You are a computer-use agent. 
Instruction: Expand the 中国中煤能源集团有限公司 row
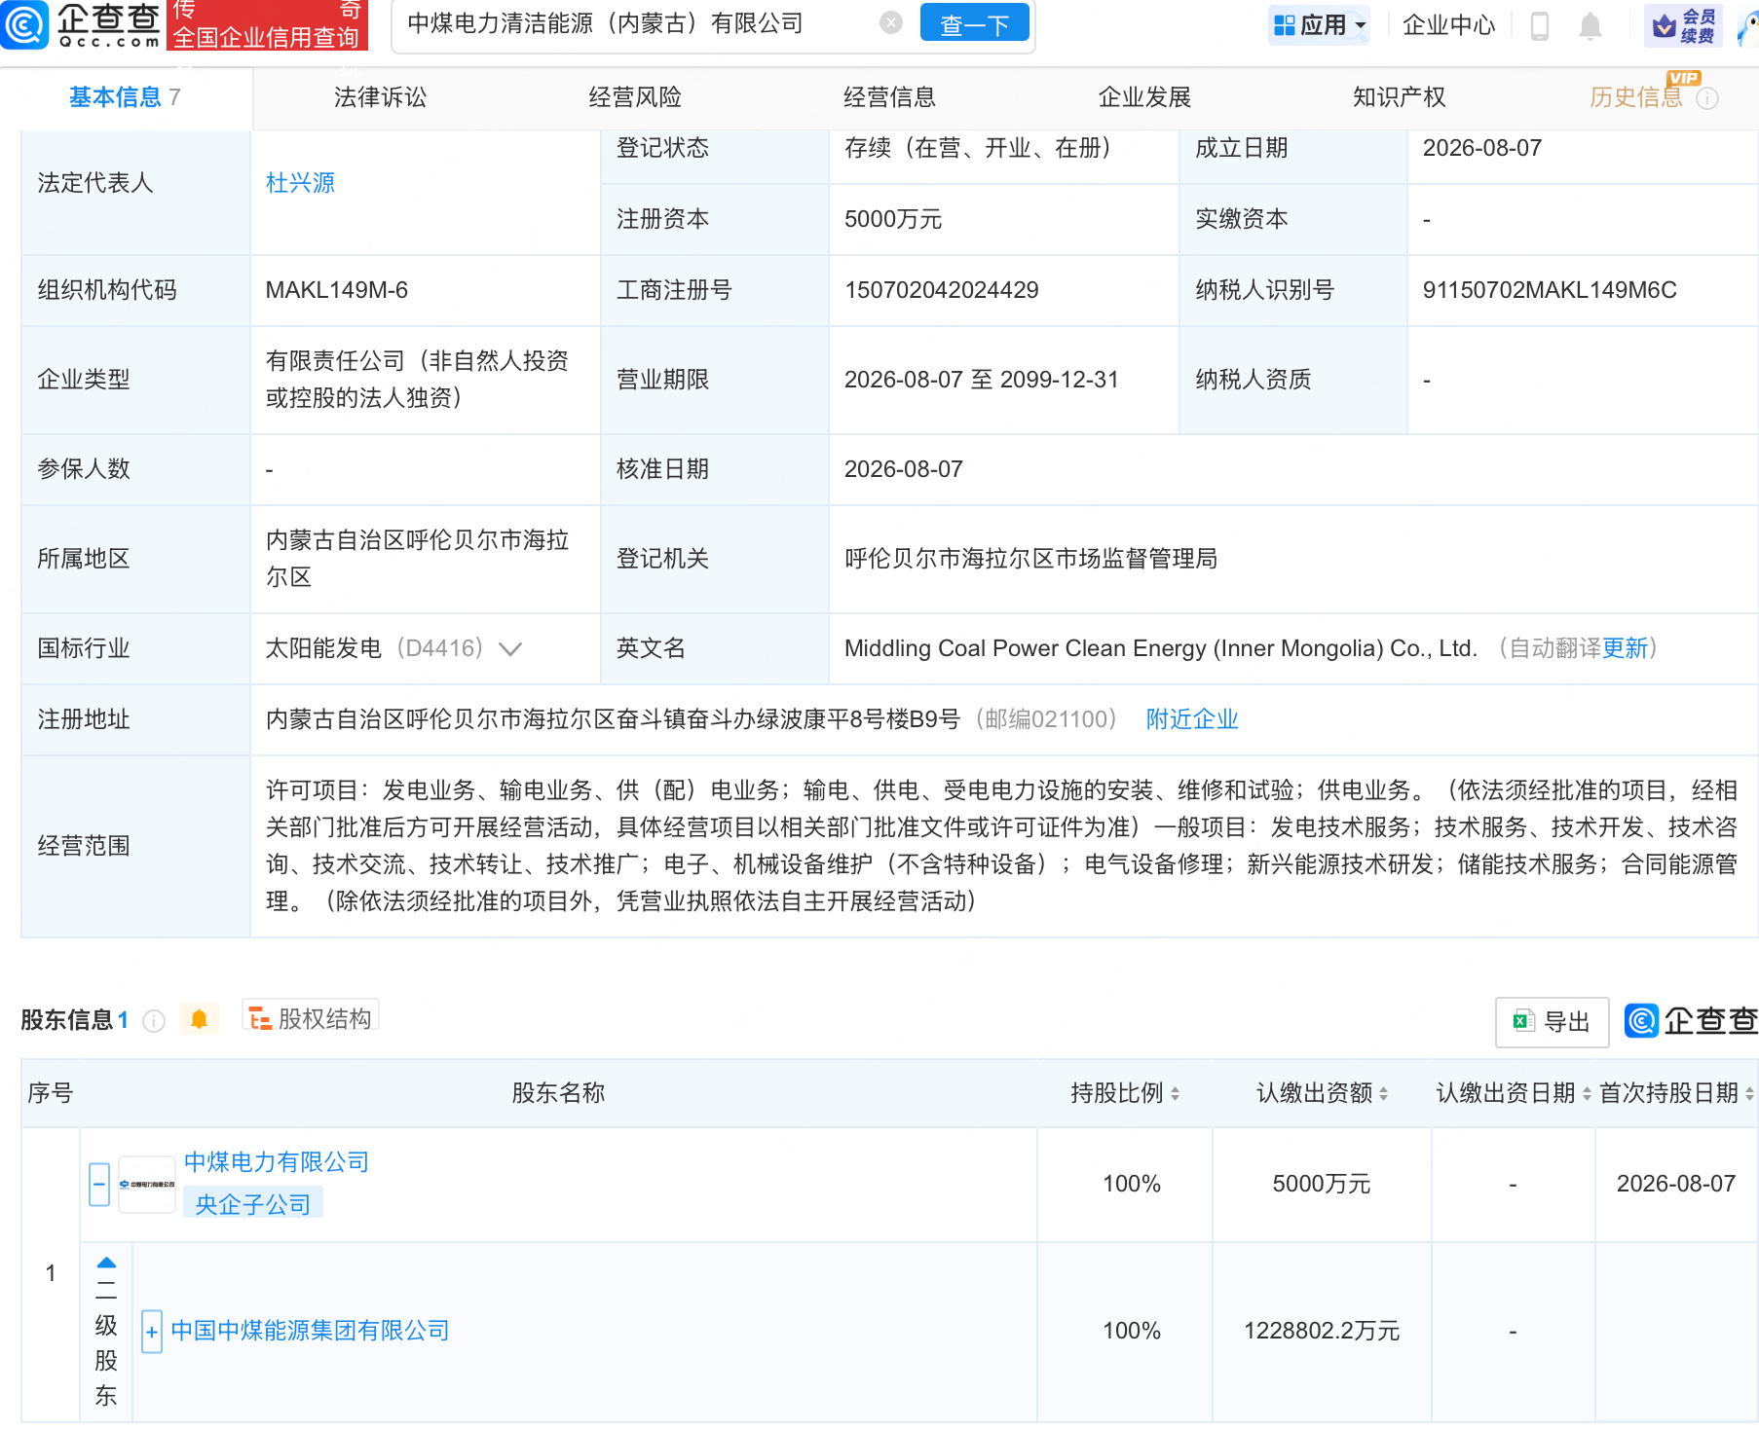pyautogui.click(x=152, y=1332)
